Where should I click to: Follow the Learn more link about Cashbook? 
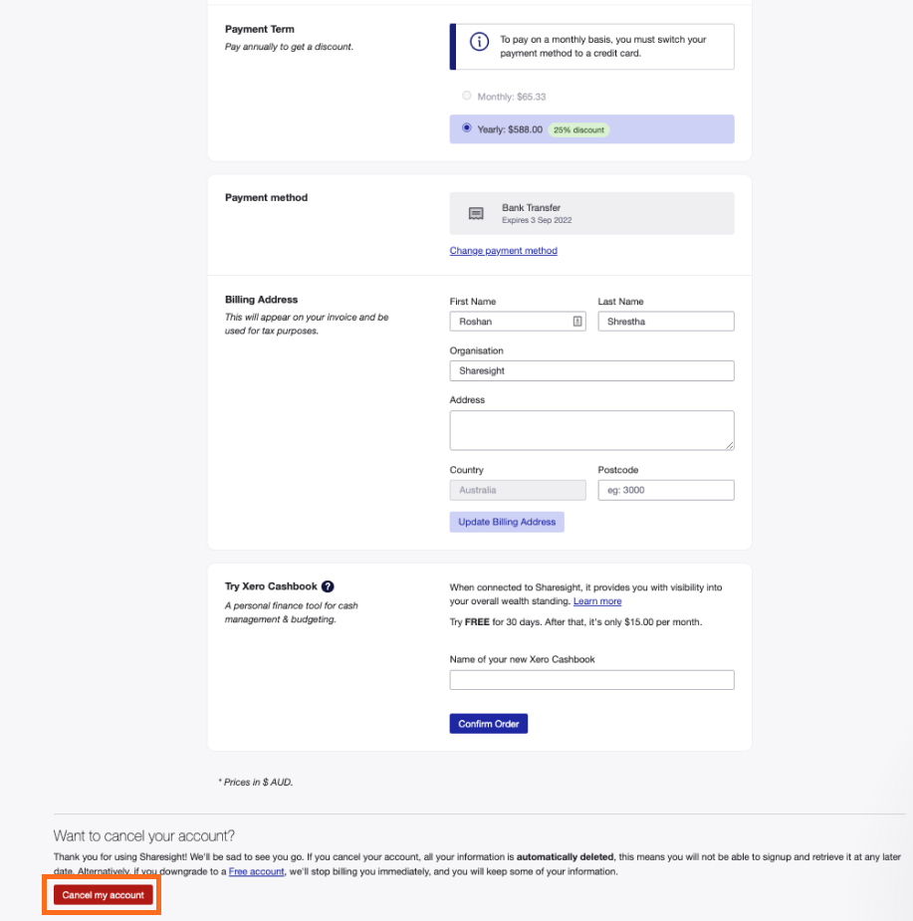tap(596, 600)
